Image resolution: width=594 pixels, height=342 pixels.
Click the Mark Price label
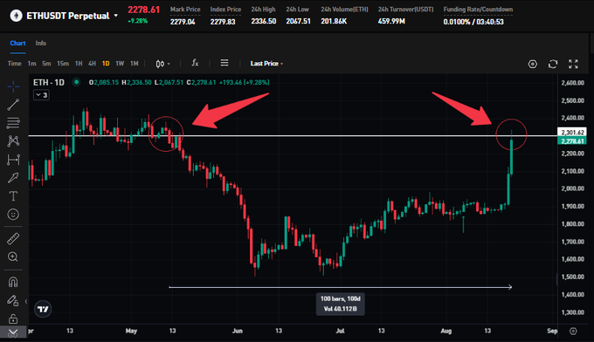[x=185, y=10]
